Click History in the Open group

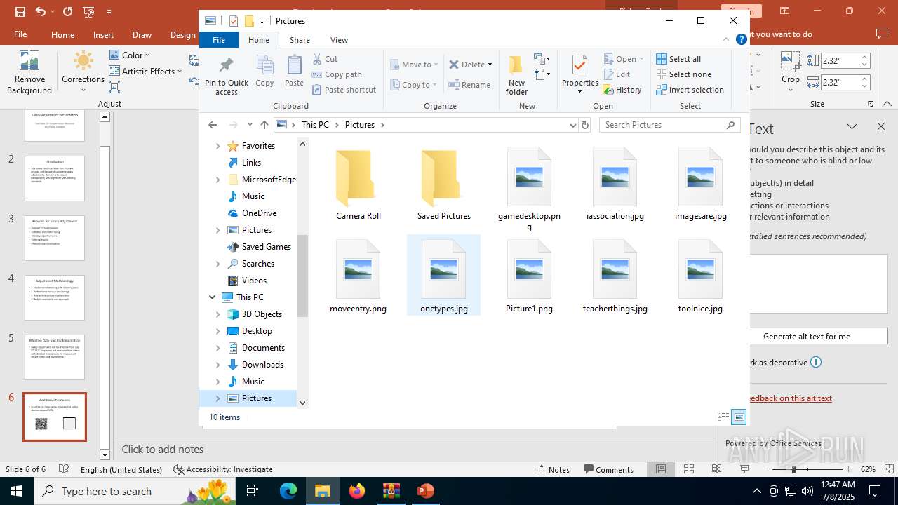tap(622, 90)
